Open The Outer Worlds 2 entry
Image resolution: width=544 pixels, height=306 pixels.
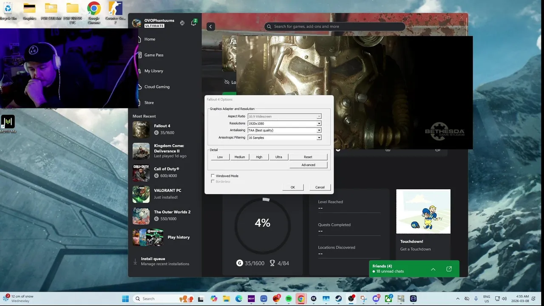coord(165,215)
